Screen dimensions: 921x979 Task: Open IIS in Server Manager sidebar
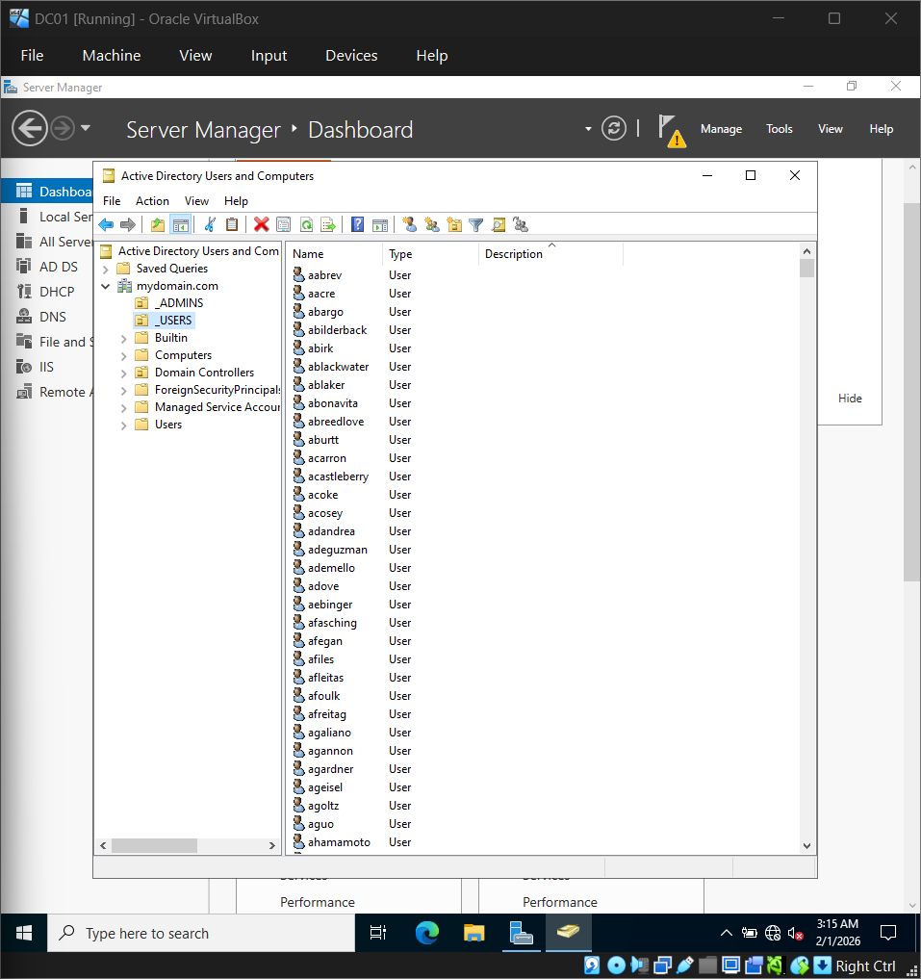coord(47,367)
